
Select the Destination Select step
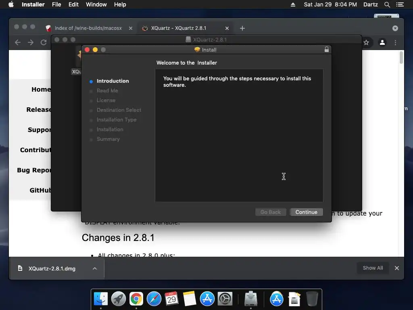coord(119,110)
